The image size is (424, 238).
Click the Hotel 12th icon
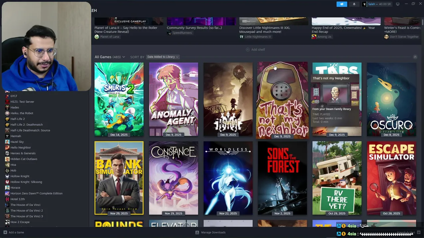click(7, 199)
